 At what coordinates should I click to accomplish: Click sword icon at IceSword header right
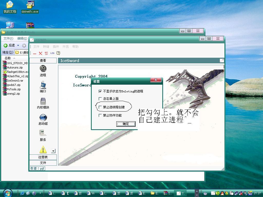pyautogui.click(x=222, y=61)
